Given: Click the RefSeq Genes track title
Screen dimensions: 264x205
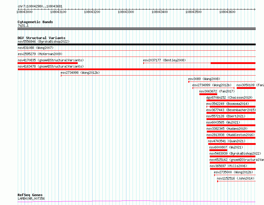Looking at the screenshot, I should pyautogui.click(x=30, y=195).
